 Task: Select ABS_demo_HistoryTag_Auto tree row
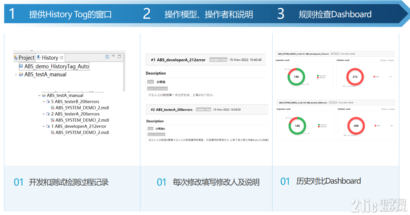tap(54, 66)
